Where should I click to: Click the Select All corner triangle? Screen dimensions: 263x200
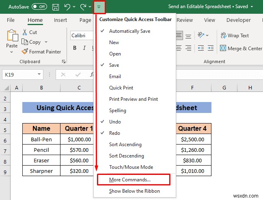[x=6, y=88]
